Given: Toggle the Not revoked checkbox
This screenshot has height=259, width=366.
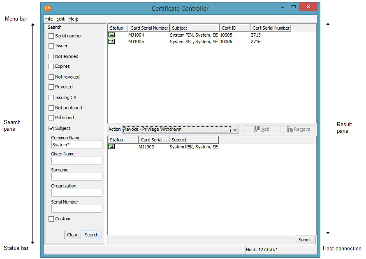Looking at the screenshot, I should (51, 77).
